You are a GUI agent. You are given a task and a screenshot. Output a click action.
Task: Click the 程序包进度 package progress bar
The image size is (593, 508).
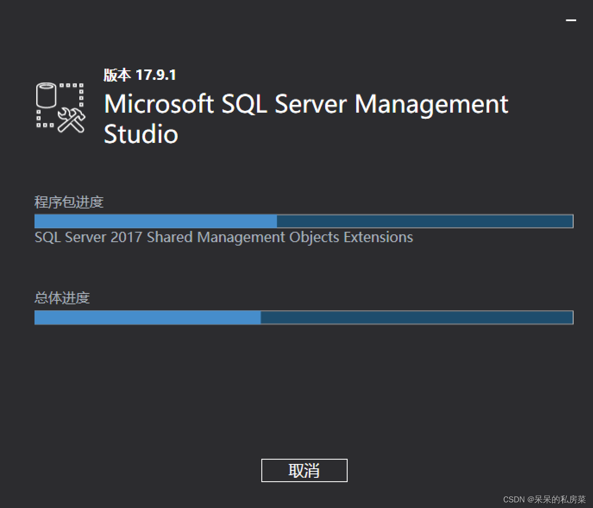(304, 221)
